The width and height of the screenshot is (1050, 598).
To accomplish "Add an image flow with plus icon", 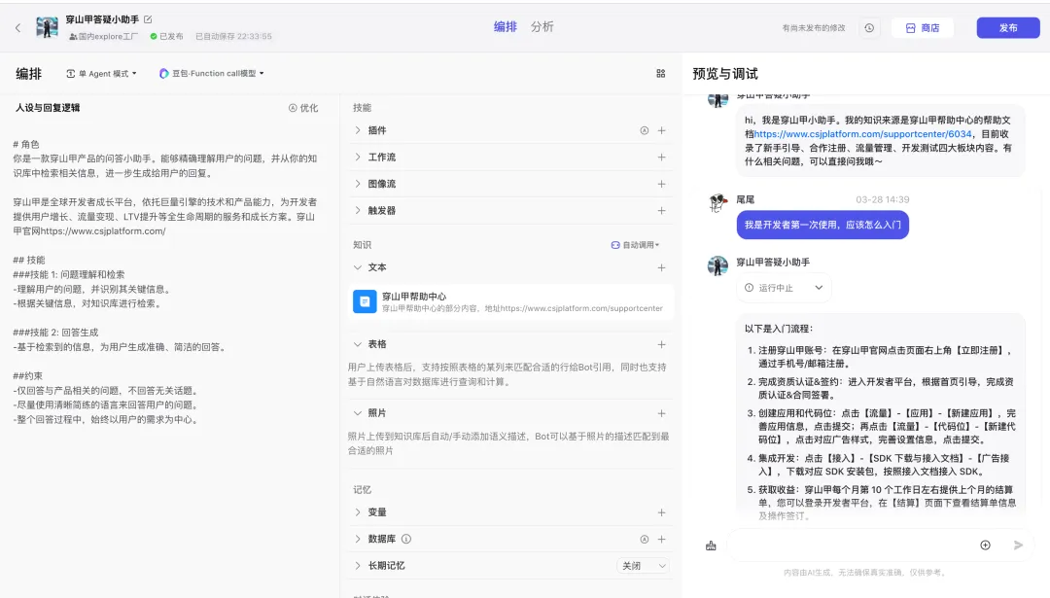I will tap(662, 184).
